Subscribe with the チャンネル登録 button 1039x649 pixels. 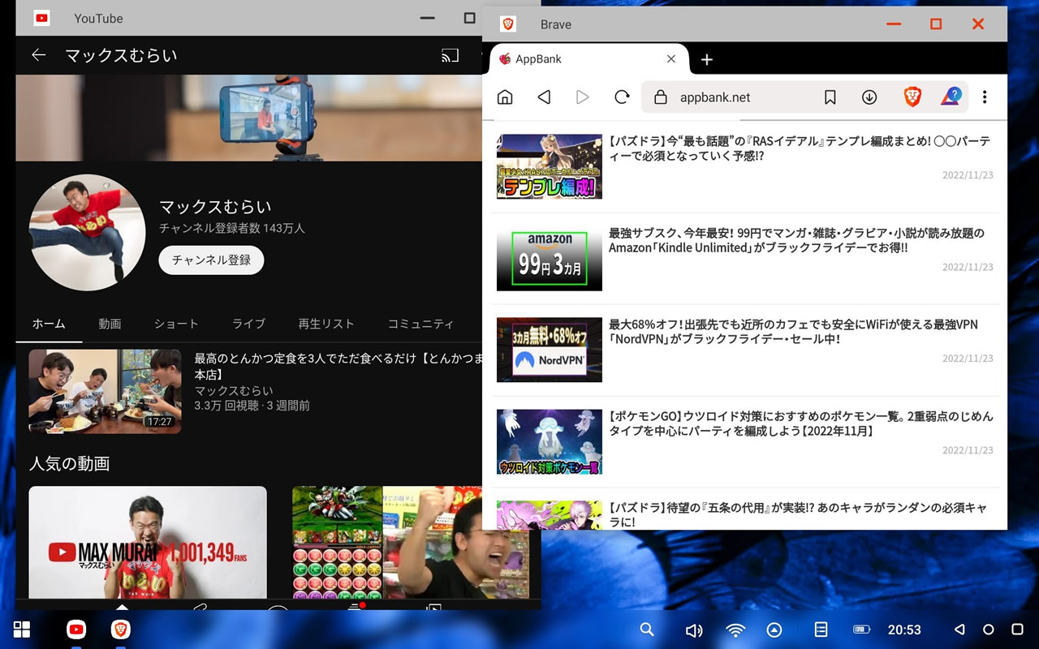[x=211, y=260]
